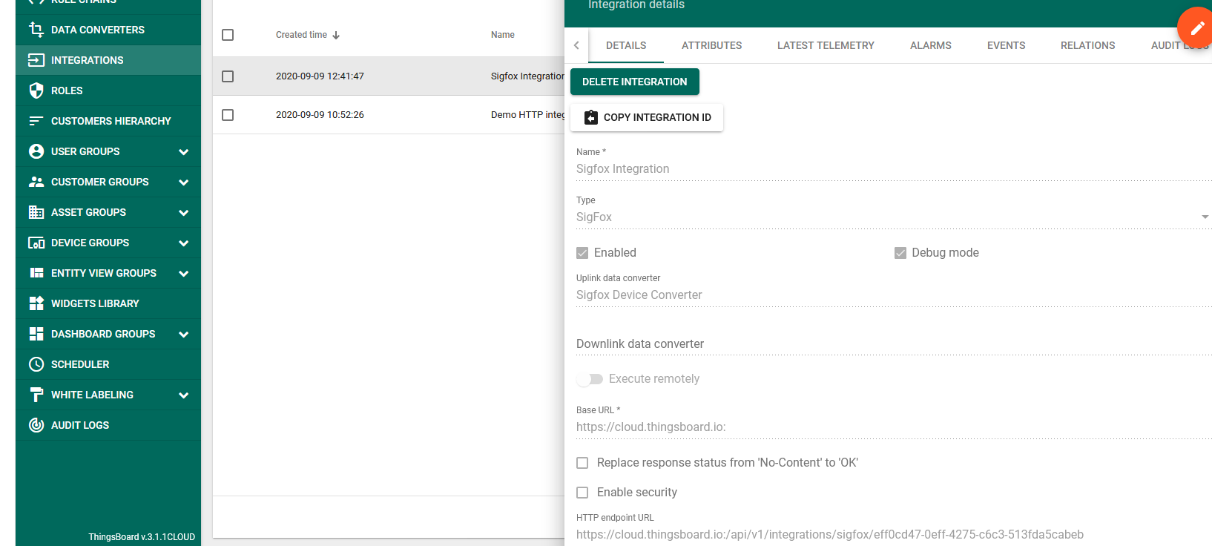Expand the White Labeling chevron

[184, 395]
